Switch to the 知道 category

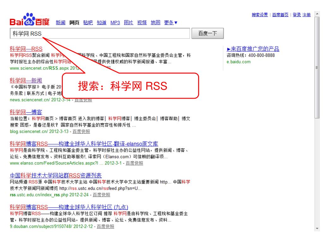point(102,22)
